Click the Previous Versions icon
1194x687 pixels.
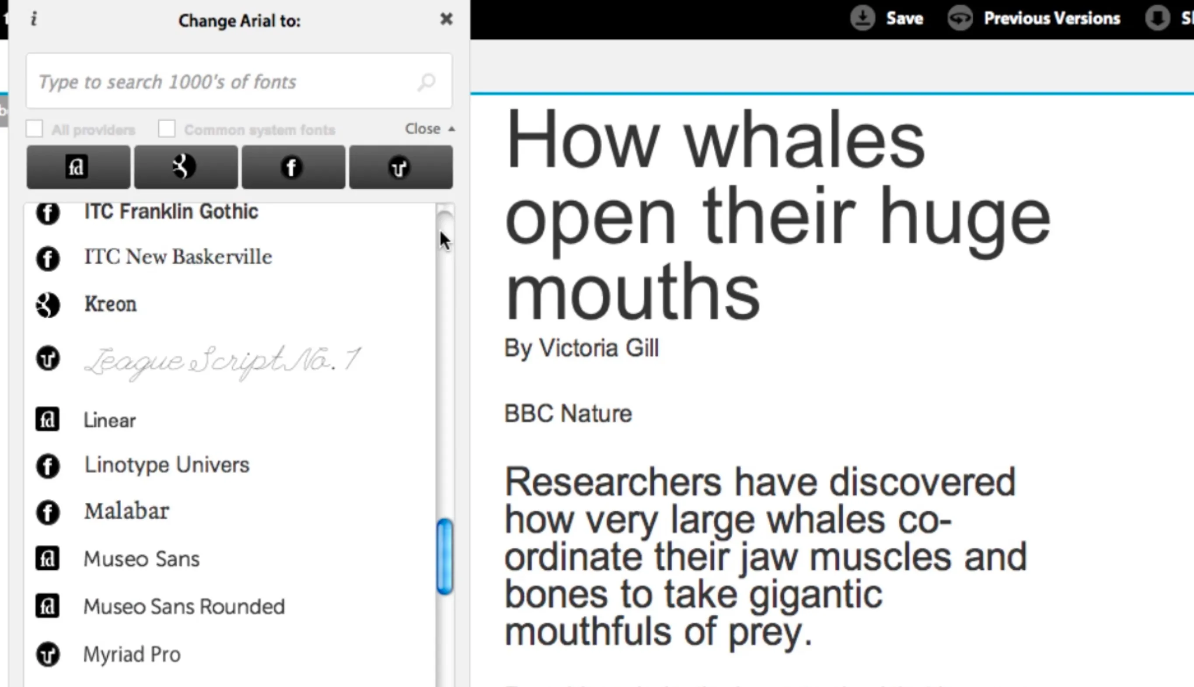pos(960,18)
